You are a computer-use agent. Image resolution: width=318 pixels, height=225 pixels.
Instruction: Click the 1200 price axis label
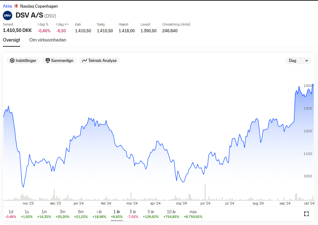(308, 131)
